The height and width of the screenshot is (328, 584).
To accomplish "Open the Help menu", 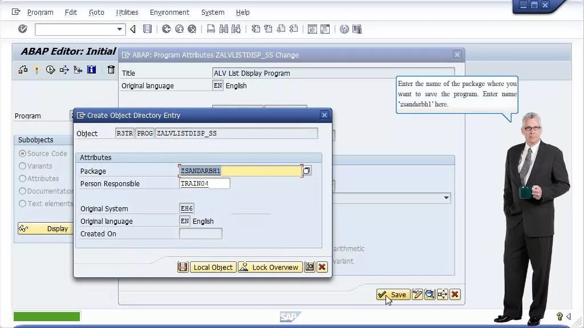I will coord(243,13).
